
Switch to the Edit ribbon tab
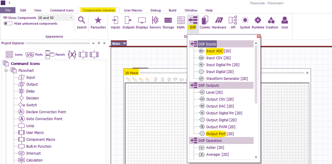click(x=23, y=10)
